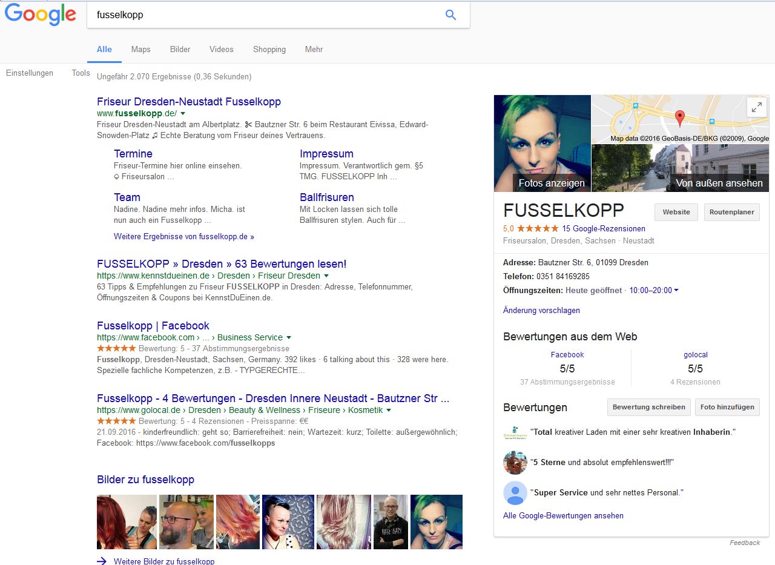Open golocal web rating link
Screen dimensions: 775x565
click(696, 355)
